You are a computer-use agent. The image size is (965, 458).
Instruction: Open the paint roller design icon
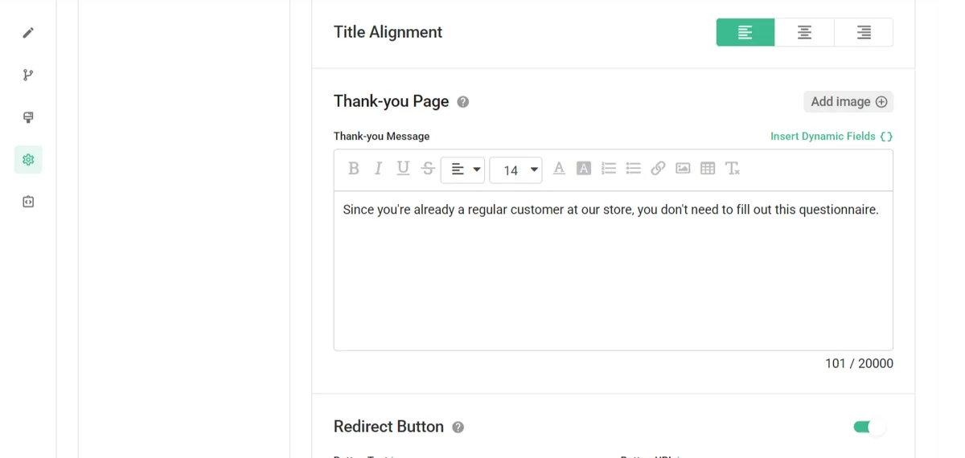click(x=28, y=117)
